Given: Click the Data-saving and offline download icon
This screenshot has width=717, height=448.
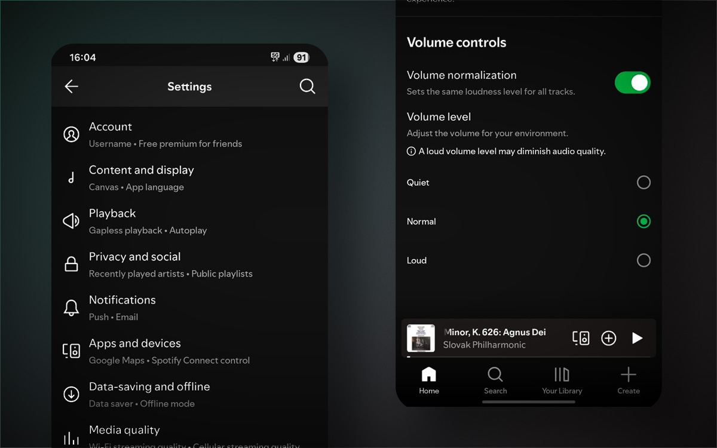Looking at the screenshot, I should (71, 394).
